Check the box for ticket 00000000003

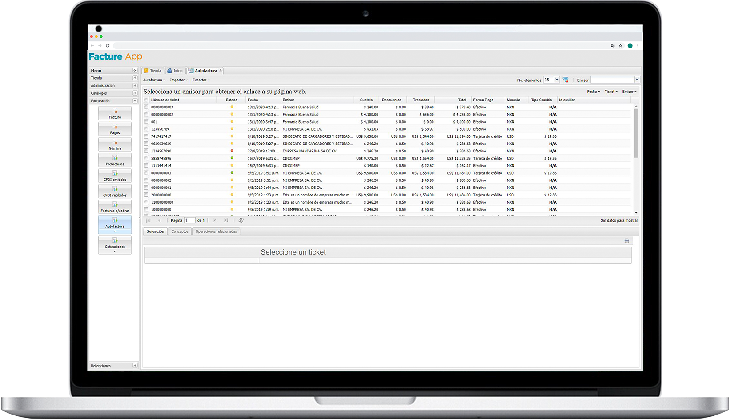tap(146, 107)
